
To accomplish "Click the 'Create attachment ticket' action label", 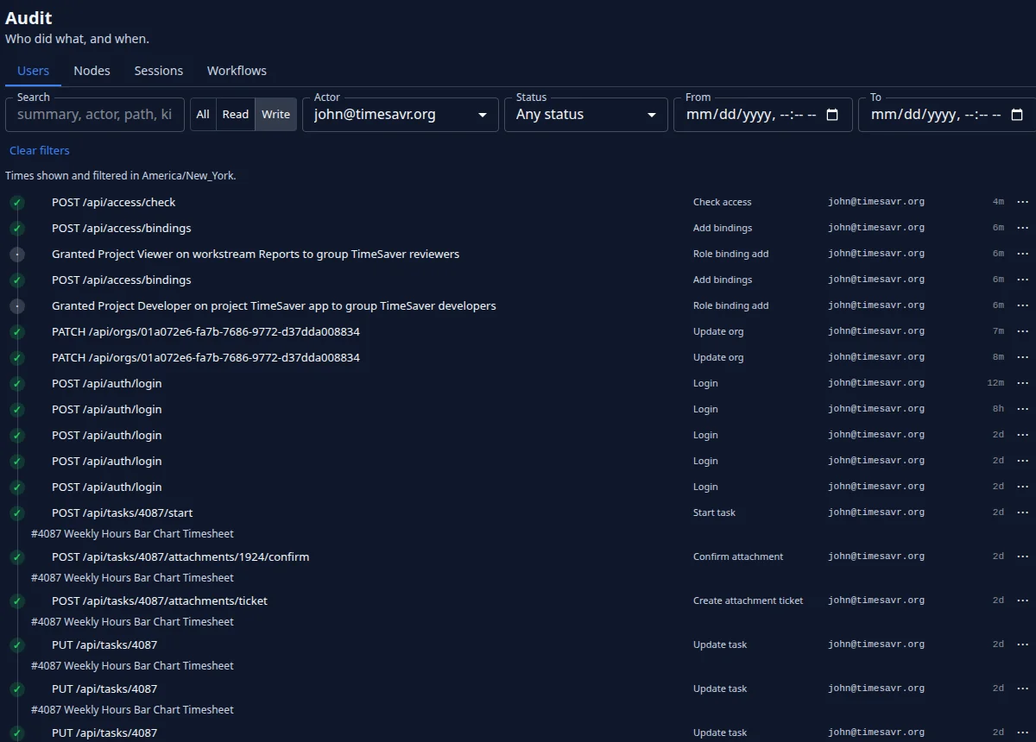I will pyautogui.click(x=749, y=601).
